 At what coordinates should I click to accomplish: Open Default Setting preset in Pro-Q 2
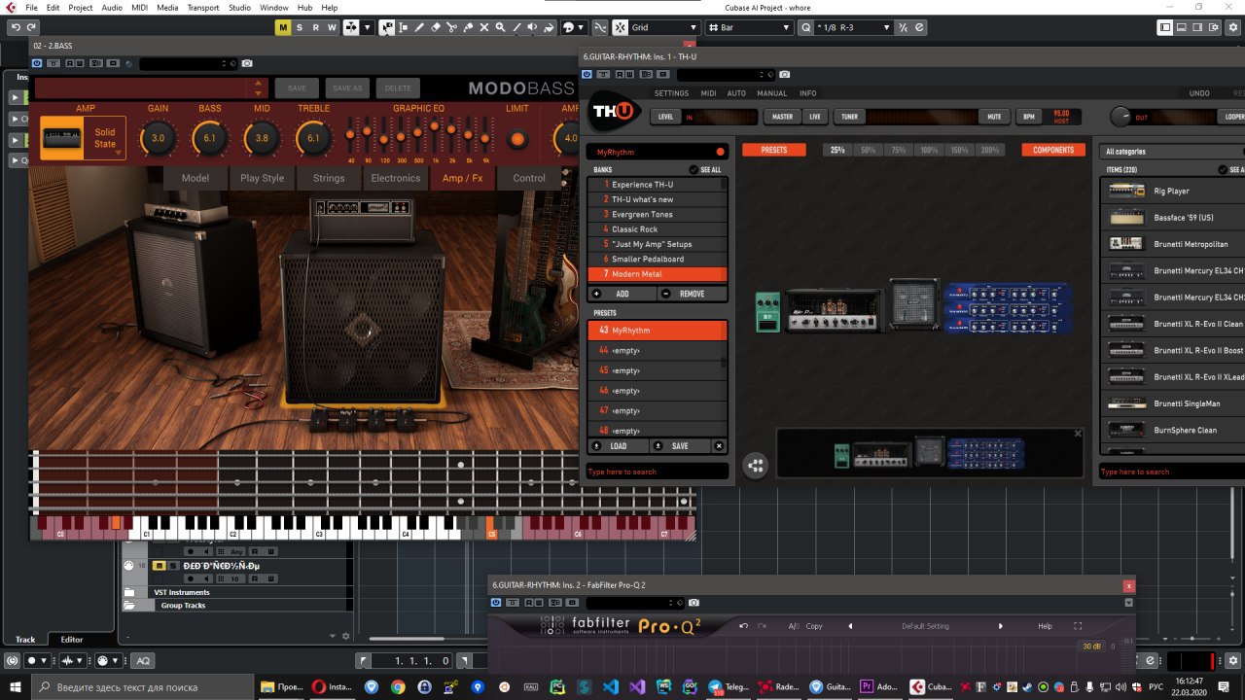pos(925,626)
